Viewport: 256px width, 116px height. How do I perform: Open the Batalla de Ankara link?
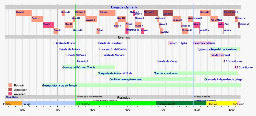(x=69, y=49)
